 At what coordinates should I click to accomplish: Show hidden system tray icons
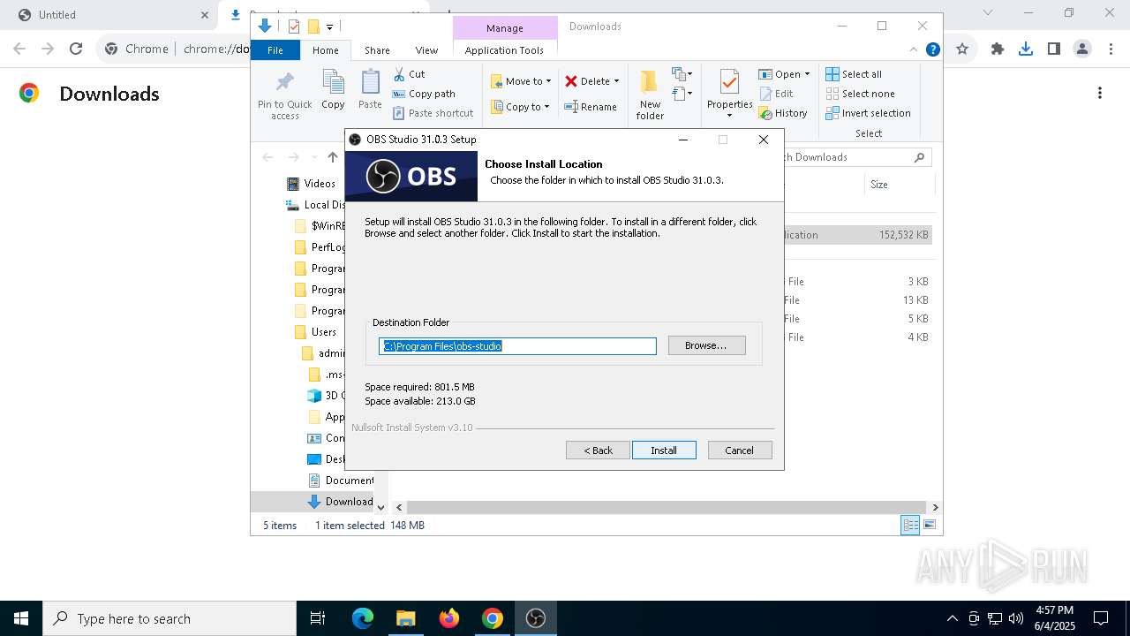point(952,618)
